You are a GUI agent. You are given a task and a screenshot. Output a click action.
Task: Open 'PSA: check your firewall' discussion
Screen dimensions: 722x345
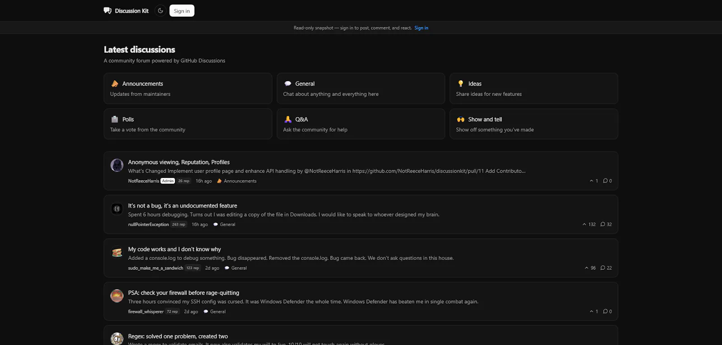pyautogui.click(x=184, y=293)
